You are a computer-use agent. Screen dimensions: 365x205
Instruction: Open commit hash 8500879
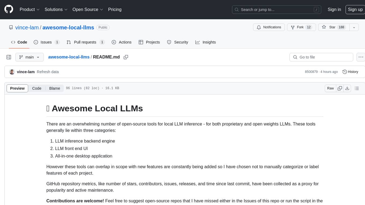311,72
